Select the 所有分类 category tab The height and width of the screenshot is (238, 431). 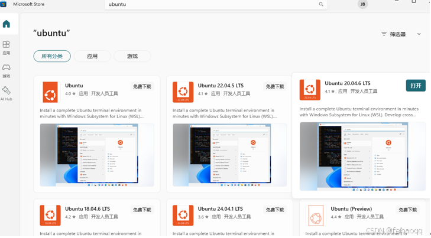52,56
